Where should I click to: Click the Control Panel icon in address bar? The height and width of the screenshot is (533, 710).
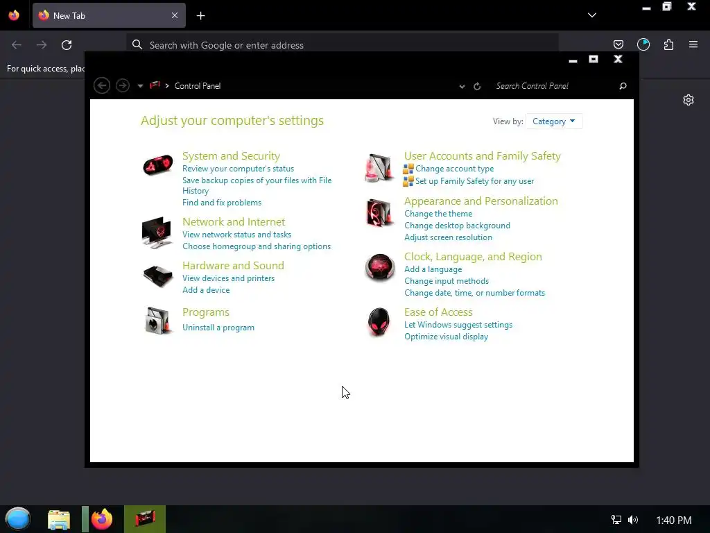coord(155,85)
